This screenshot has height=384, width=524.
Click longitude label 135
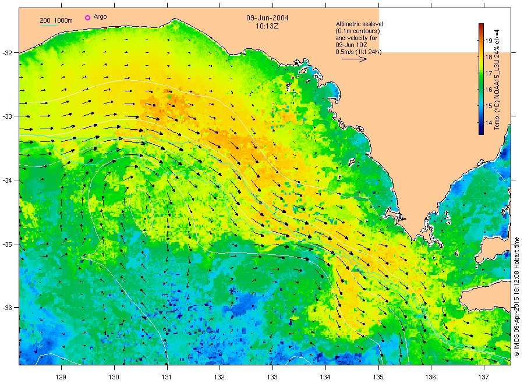click(x=378, y=378)
